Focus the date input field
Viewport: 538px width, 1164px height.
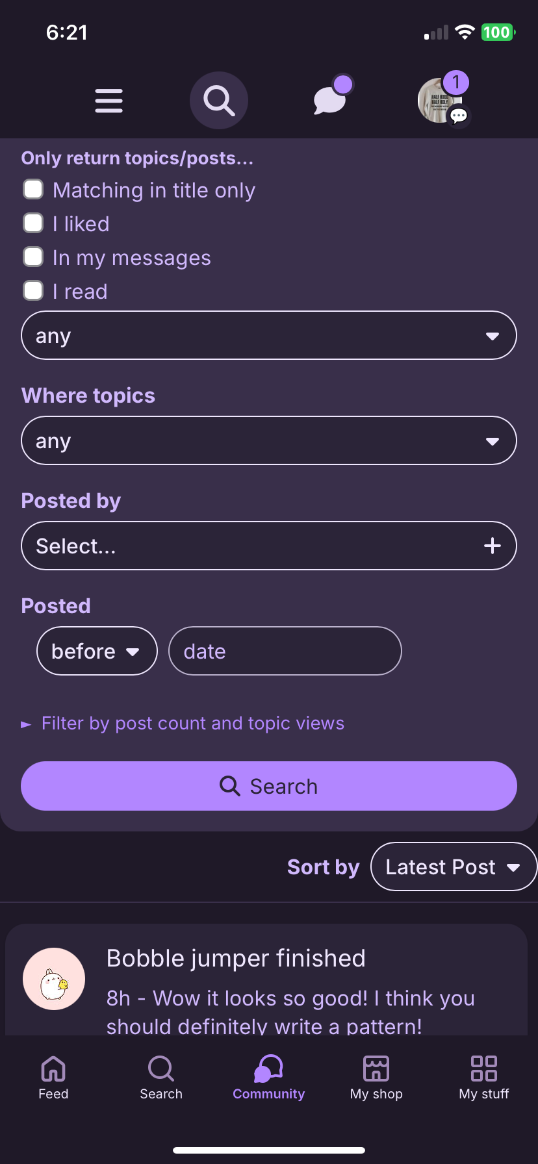[x=285, y=651]
